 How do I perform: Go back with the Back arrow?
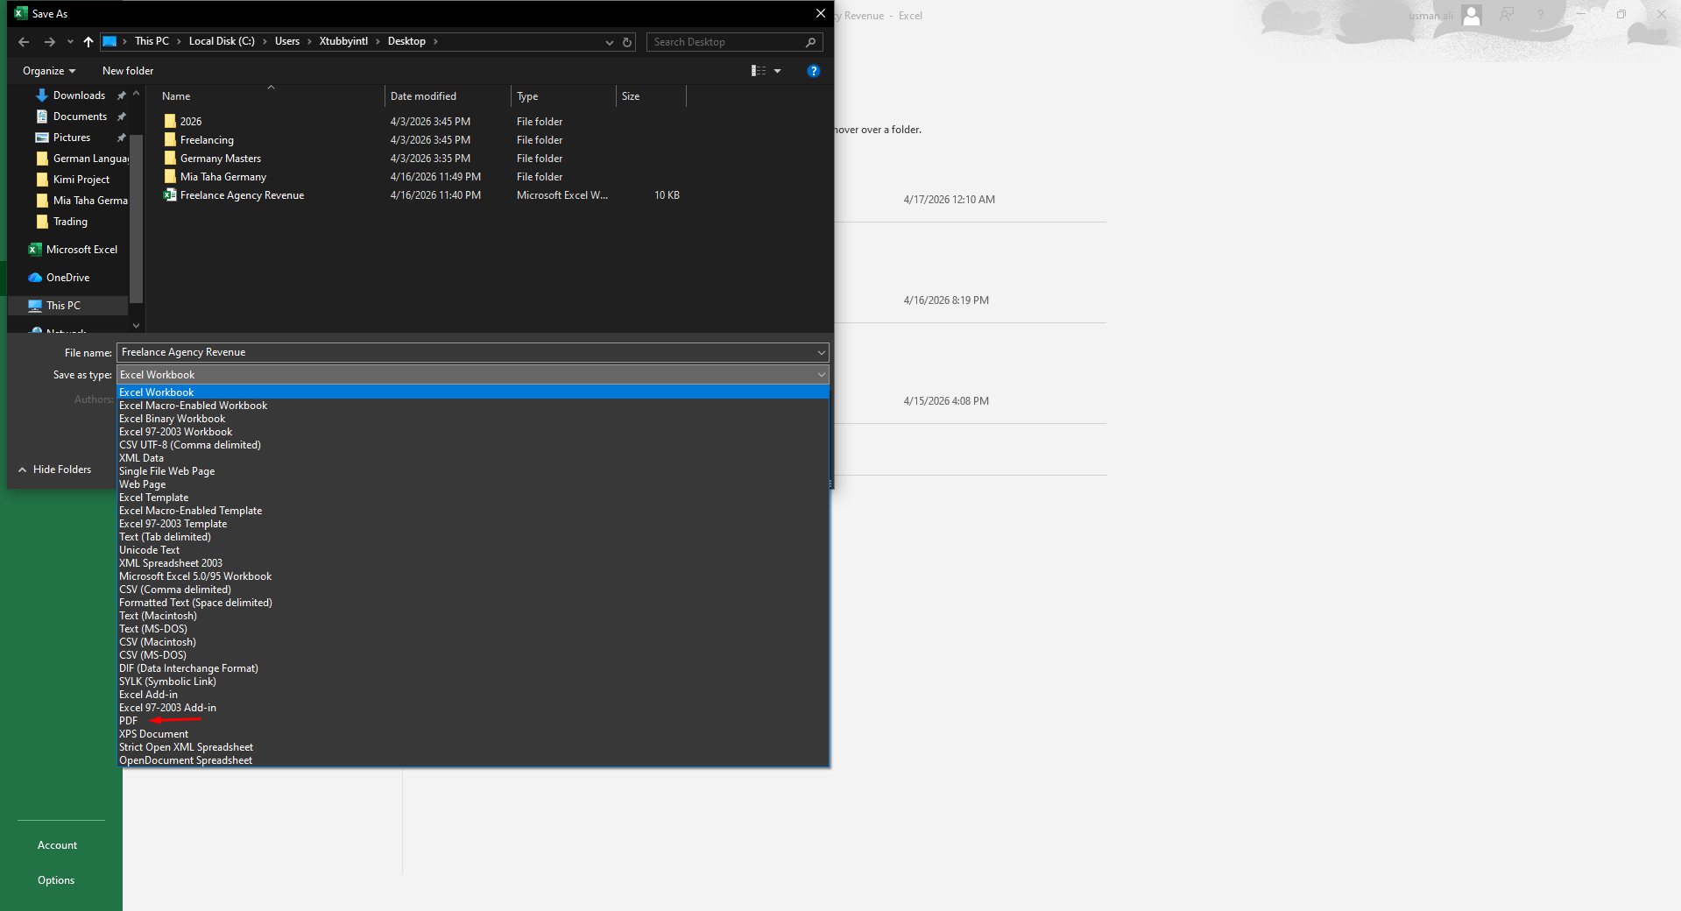click(24, 42)
